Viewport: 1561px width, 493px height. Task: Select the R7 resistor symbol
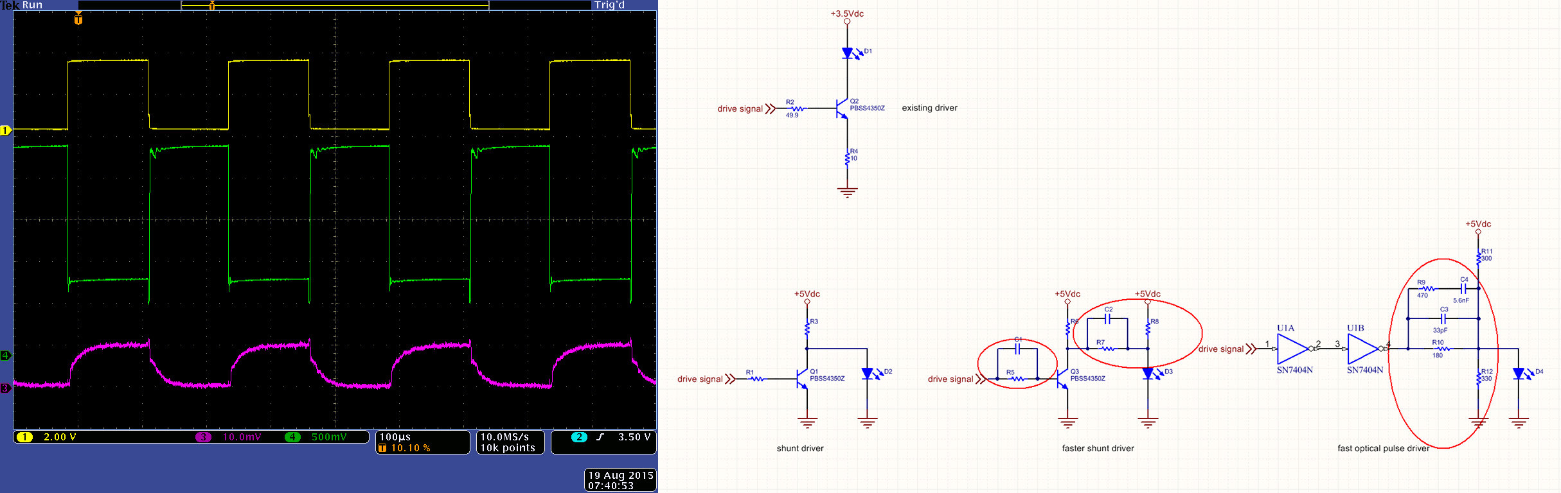click(x=1108, y=349)
